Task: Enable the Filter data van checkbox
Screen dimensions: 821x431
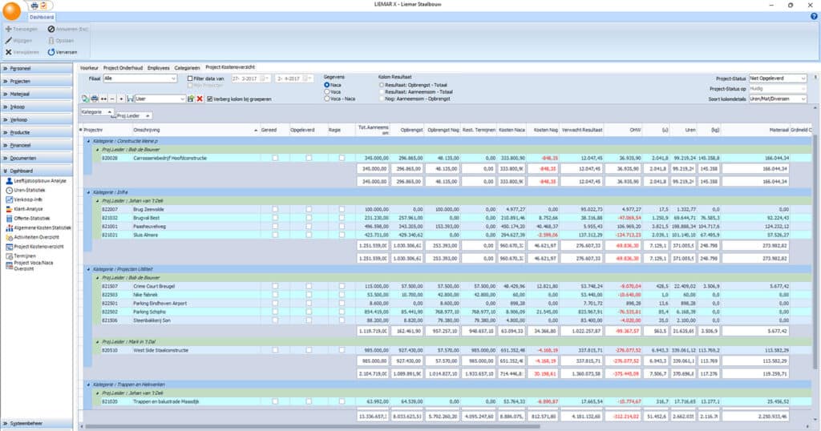Action: [190, 79]
